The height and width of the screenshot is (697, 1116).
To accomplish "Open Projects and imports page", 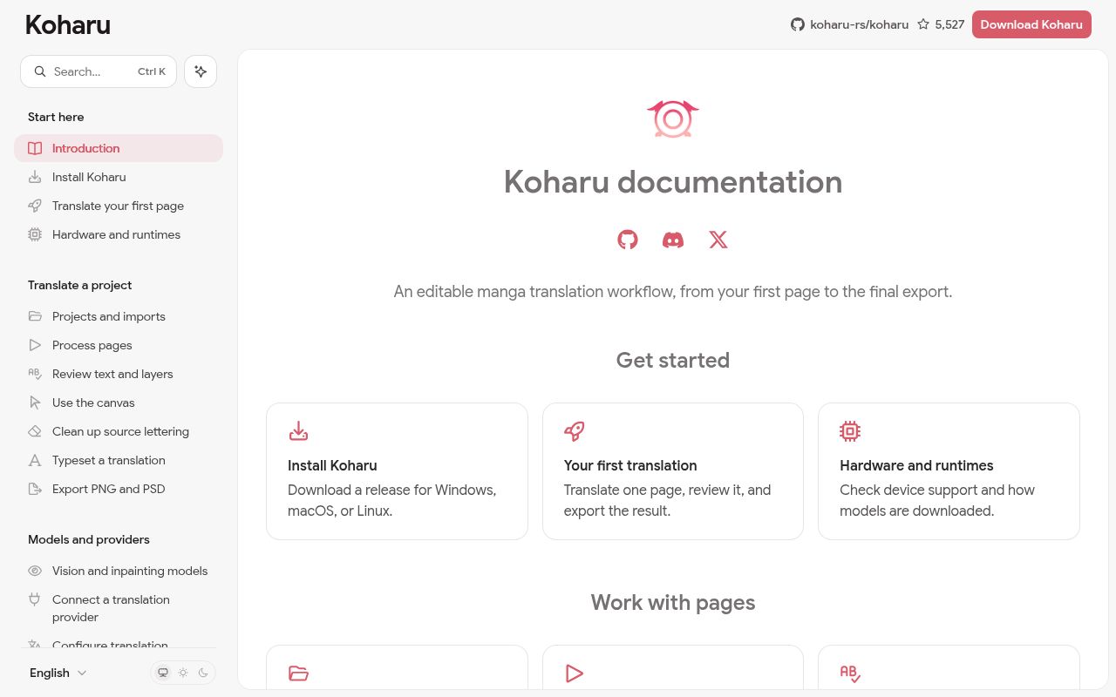I will coord(119,316).
